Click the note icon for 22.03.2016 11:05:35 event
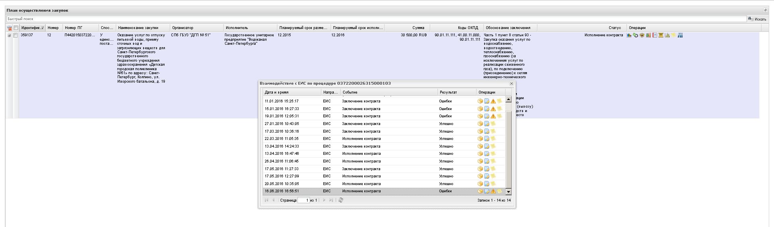Screen dimensions: 774x227 click(x=493, y=138)
